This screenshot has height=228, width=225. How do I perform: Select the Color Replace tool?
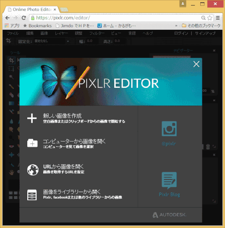pos(11,112)
